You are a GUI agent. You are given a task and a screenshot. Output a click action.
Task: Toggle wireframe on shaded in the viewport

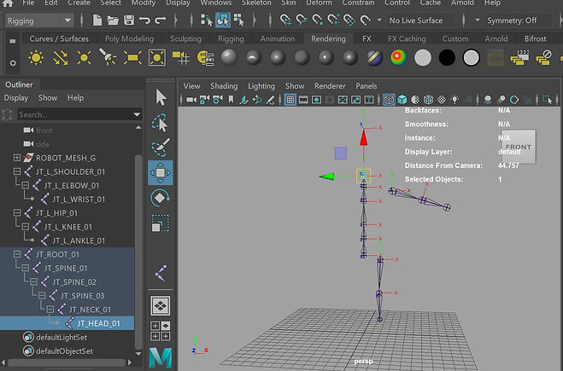click(x=428, y=100)
